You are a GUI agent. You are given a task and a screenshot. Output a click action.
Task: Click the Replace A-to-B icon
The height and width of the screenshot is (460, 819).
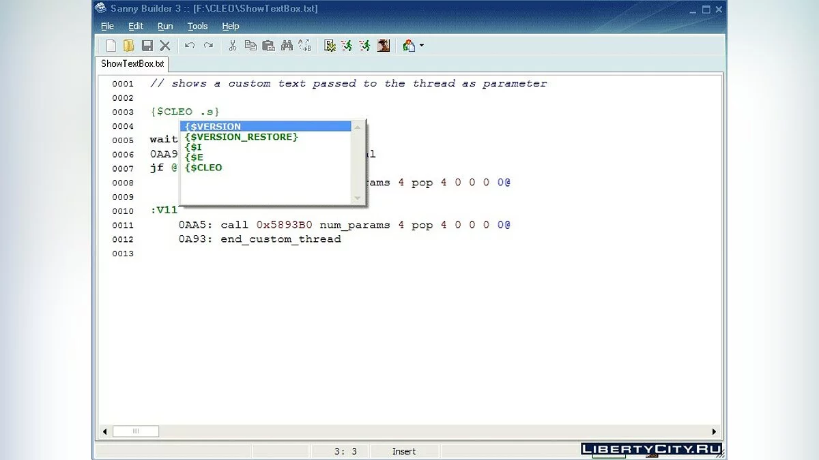[x=304, y=46]
